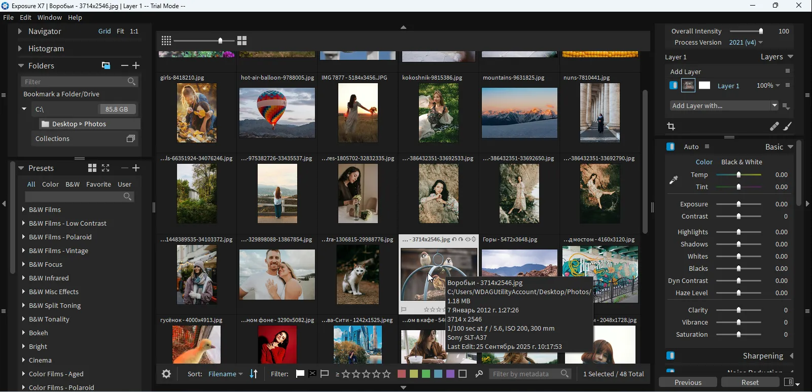Open Collections window icon
This screenshot has width=812, height=392.
click(131, 139)
